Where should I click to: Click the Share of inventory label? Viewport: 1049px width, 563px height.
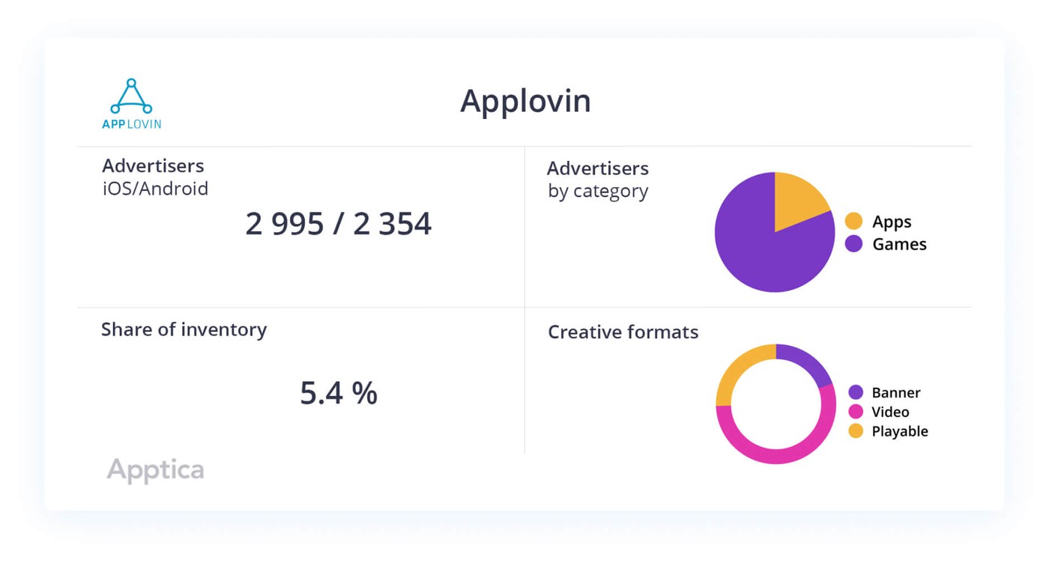click(184, 329)
